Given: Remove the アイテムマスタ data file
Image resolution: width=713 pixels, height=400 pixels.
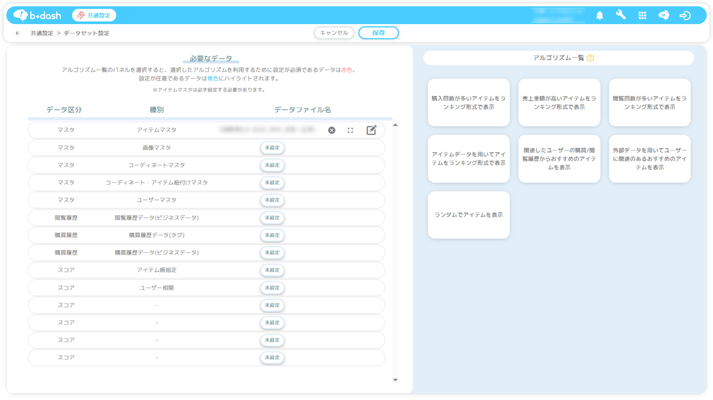Looking at the screenshot, I should [x=332, y=131].
